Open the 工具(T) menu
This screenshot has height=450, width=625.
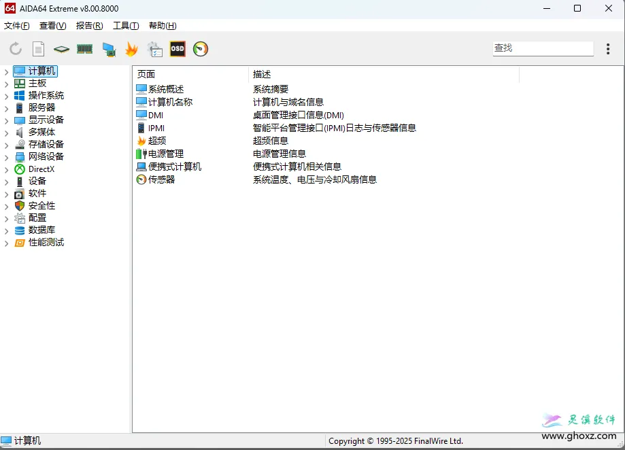pyautogui.click(x=126, y=26)
